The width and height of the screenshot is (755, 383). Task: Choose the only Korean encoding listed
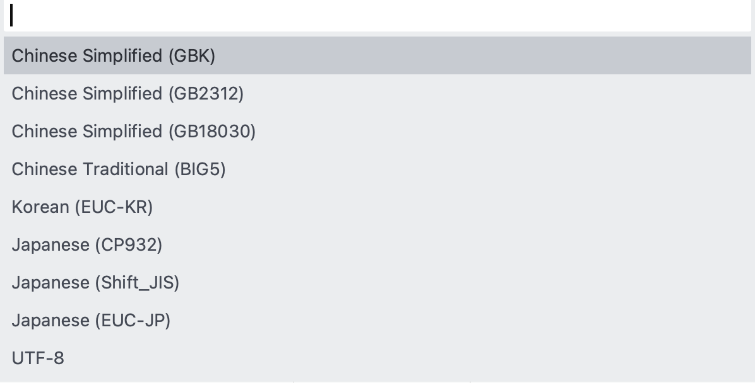(x=82, y=207)
